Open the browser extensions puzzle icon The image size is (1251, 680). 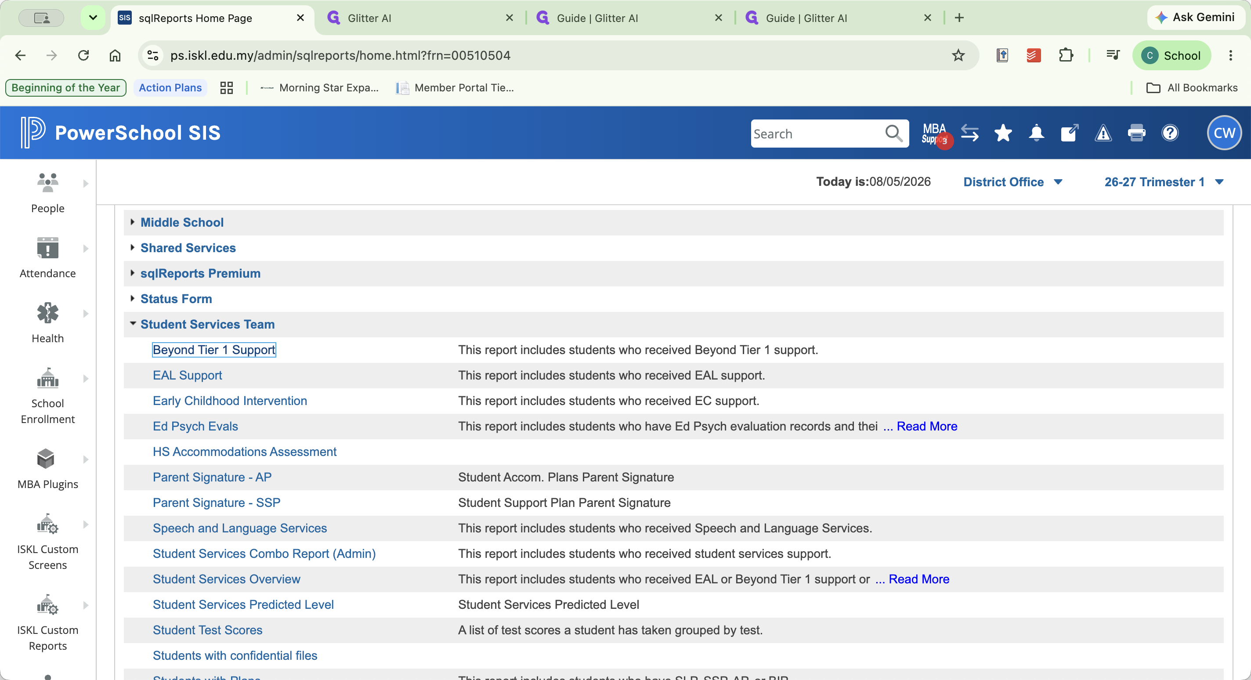click(x=1066, y=55)
